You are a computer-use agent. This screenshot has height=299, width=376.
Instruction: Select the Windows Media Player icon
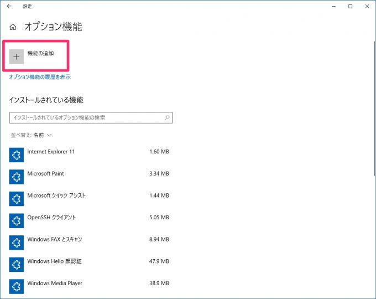click(x=16, y=286)
